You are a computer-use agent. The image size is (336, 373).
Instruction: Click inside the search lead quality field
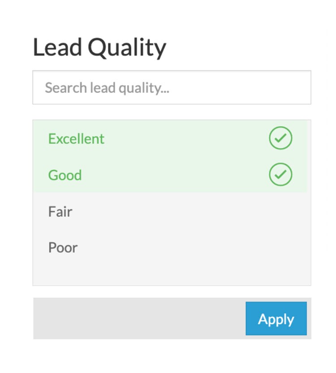pos(171,87)
